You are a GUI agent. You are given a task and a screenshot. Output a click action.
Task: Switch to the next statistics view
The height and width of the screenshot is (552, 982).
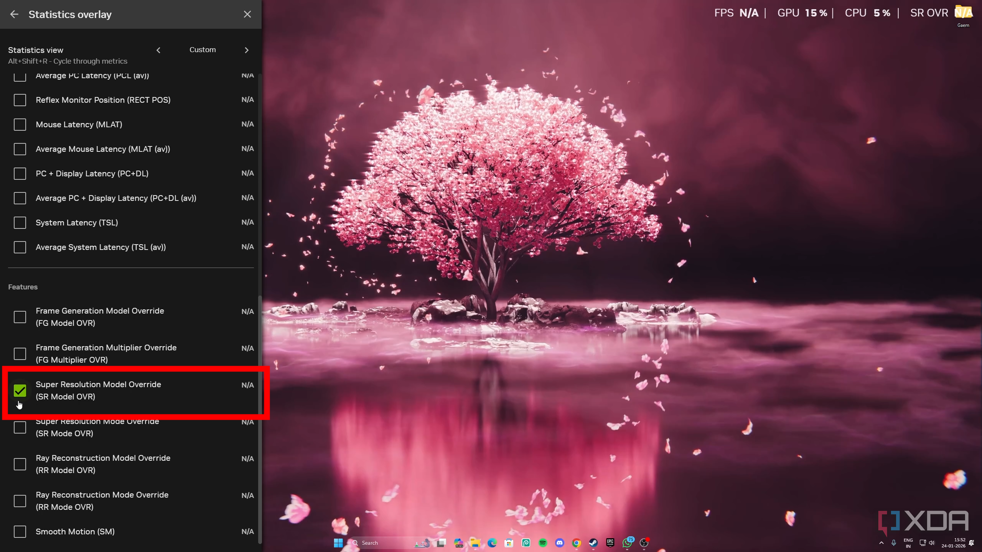247,50
